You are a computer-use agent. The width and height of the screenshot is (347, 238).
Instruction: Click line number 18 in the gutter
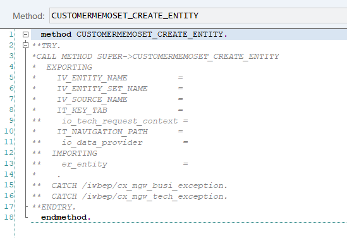(9, 217)
